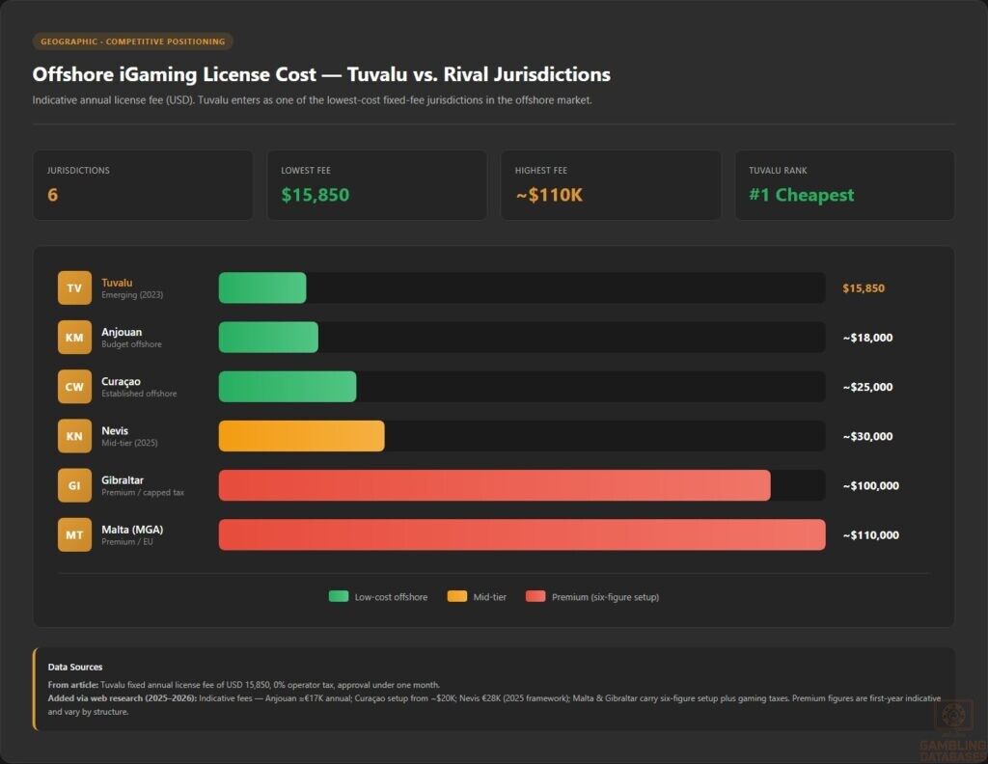The height and width of the screenshot is (764, 988).
Task: Click the Nevis orange cost bar
Action: pyautogui.click(x=301, y=436)
